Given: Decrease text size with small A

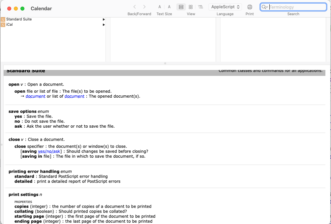Looking at the screenshot, I should click(x=160, y=7).
